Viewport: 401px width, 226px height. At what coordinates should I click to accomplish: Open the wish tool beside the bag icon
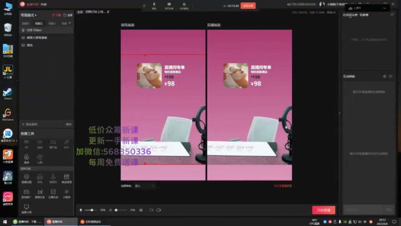40,159
